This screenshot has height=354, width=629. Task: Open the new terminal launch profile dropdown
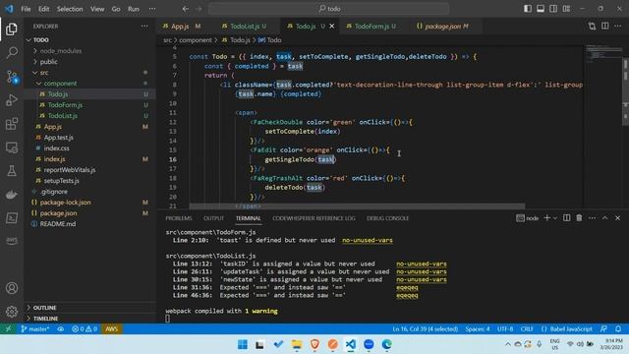(x=555, y=218)
